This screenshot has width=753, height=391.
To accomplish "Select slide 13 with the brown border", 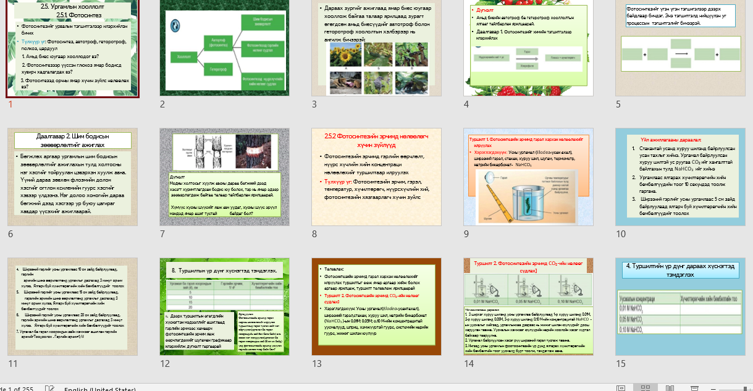I will click(x=376, y=306).
